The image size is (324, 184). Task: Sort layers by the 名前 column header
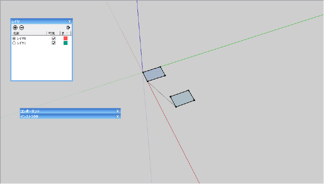point(29,33)
